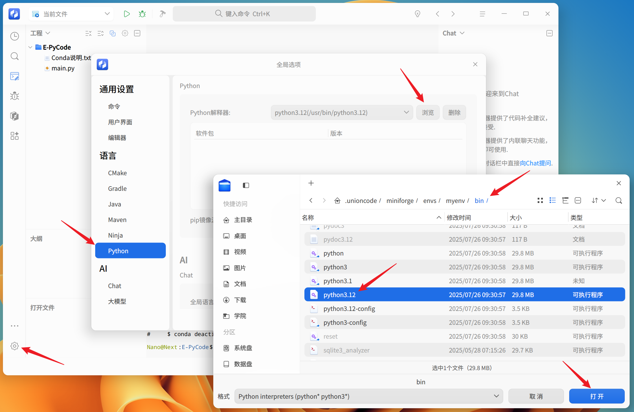Select python3.12-config file row
The height and width of the screenshot is (412, 634).
coord(464,309)
